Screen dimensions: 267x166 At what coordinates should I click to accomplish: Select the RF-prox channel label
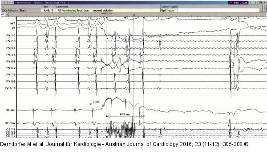[x=10, y=123]
